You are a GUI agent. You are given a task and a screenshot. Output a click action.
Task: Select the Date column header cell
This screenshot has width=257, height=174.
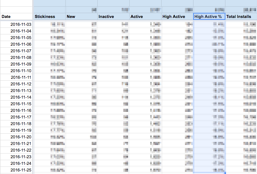point(16,16)
